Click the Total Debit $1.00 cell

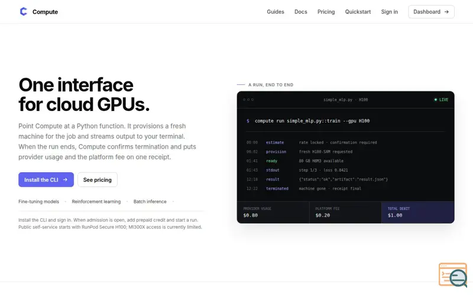tap(418, 212)
